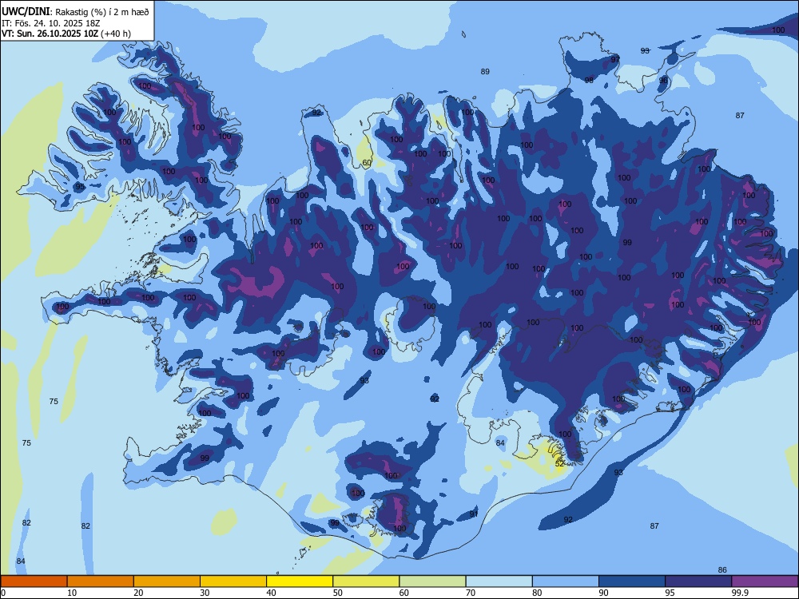Click the '60' value on the map
The height and width of the screenshot is (599, 799).
[x=367, y=163]
